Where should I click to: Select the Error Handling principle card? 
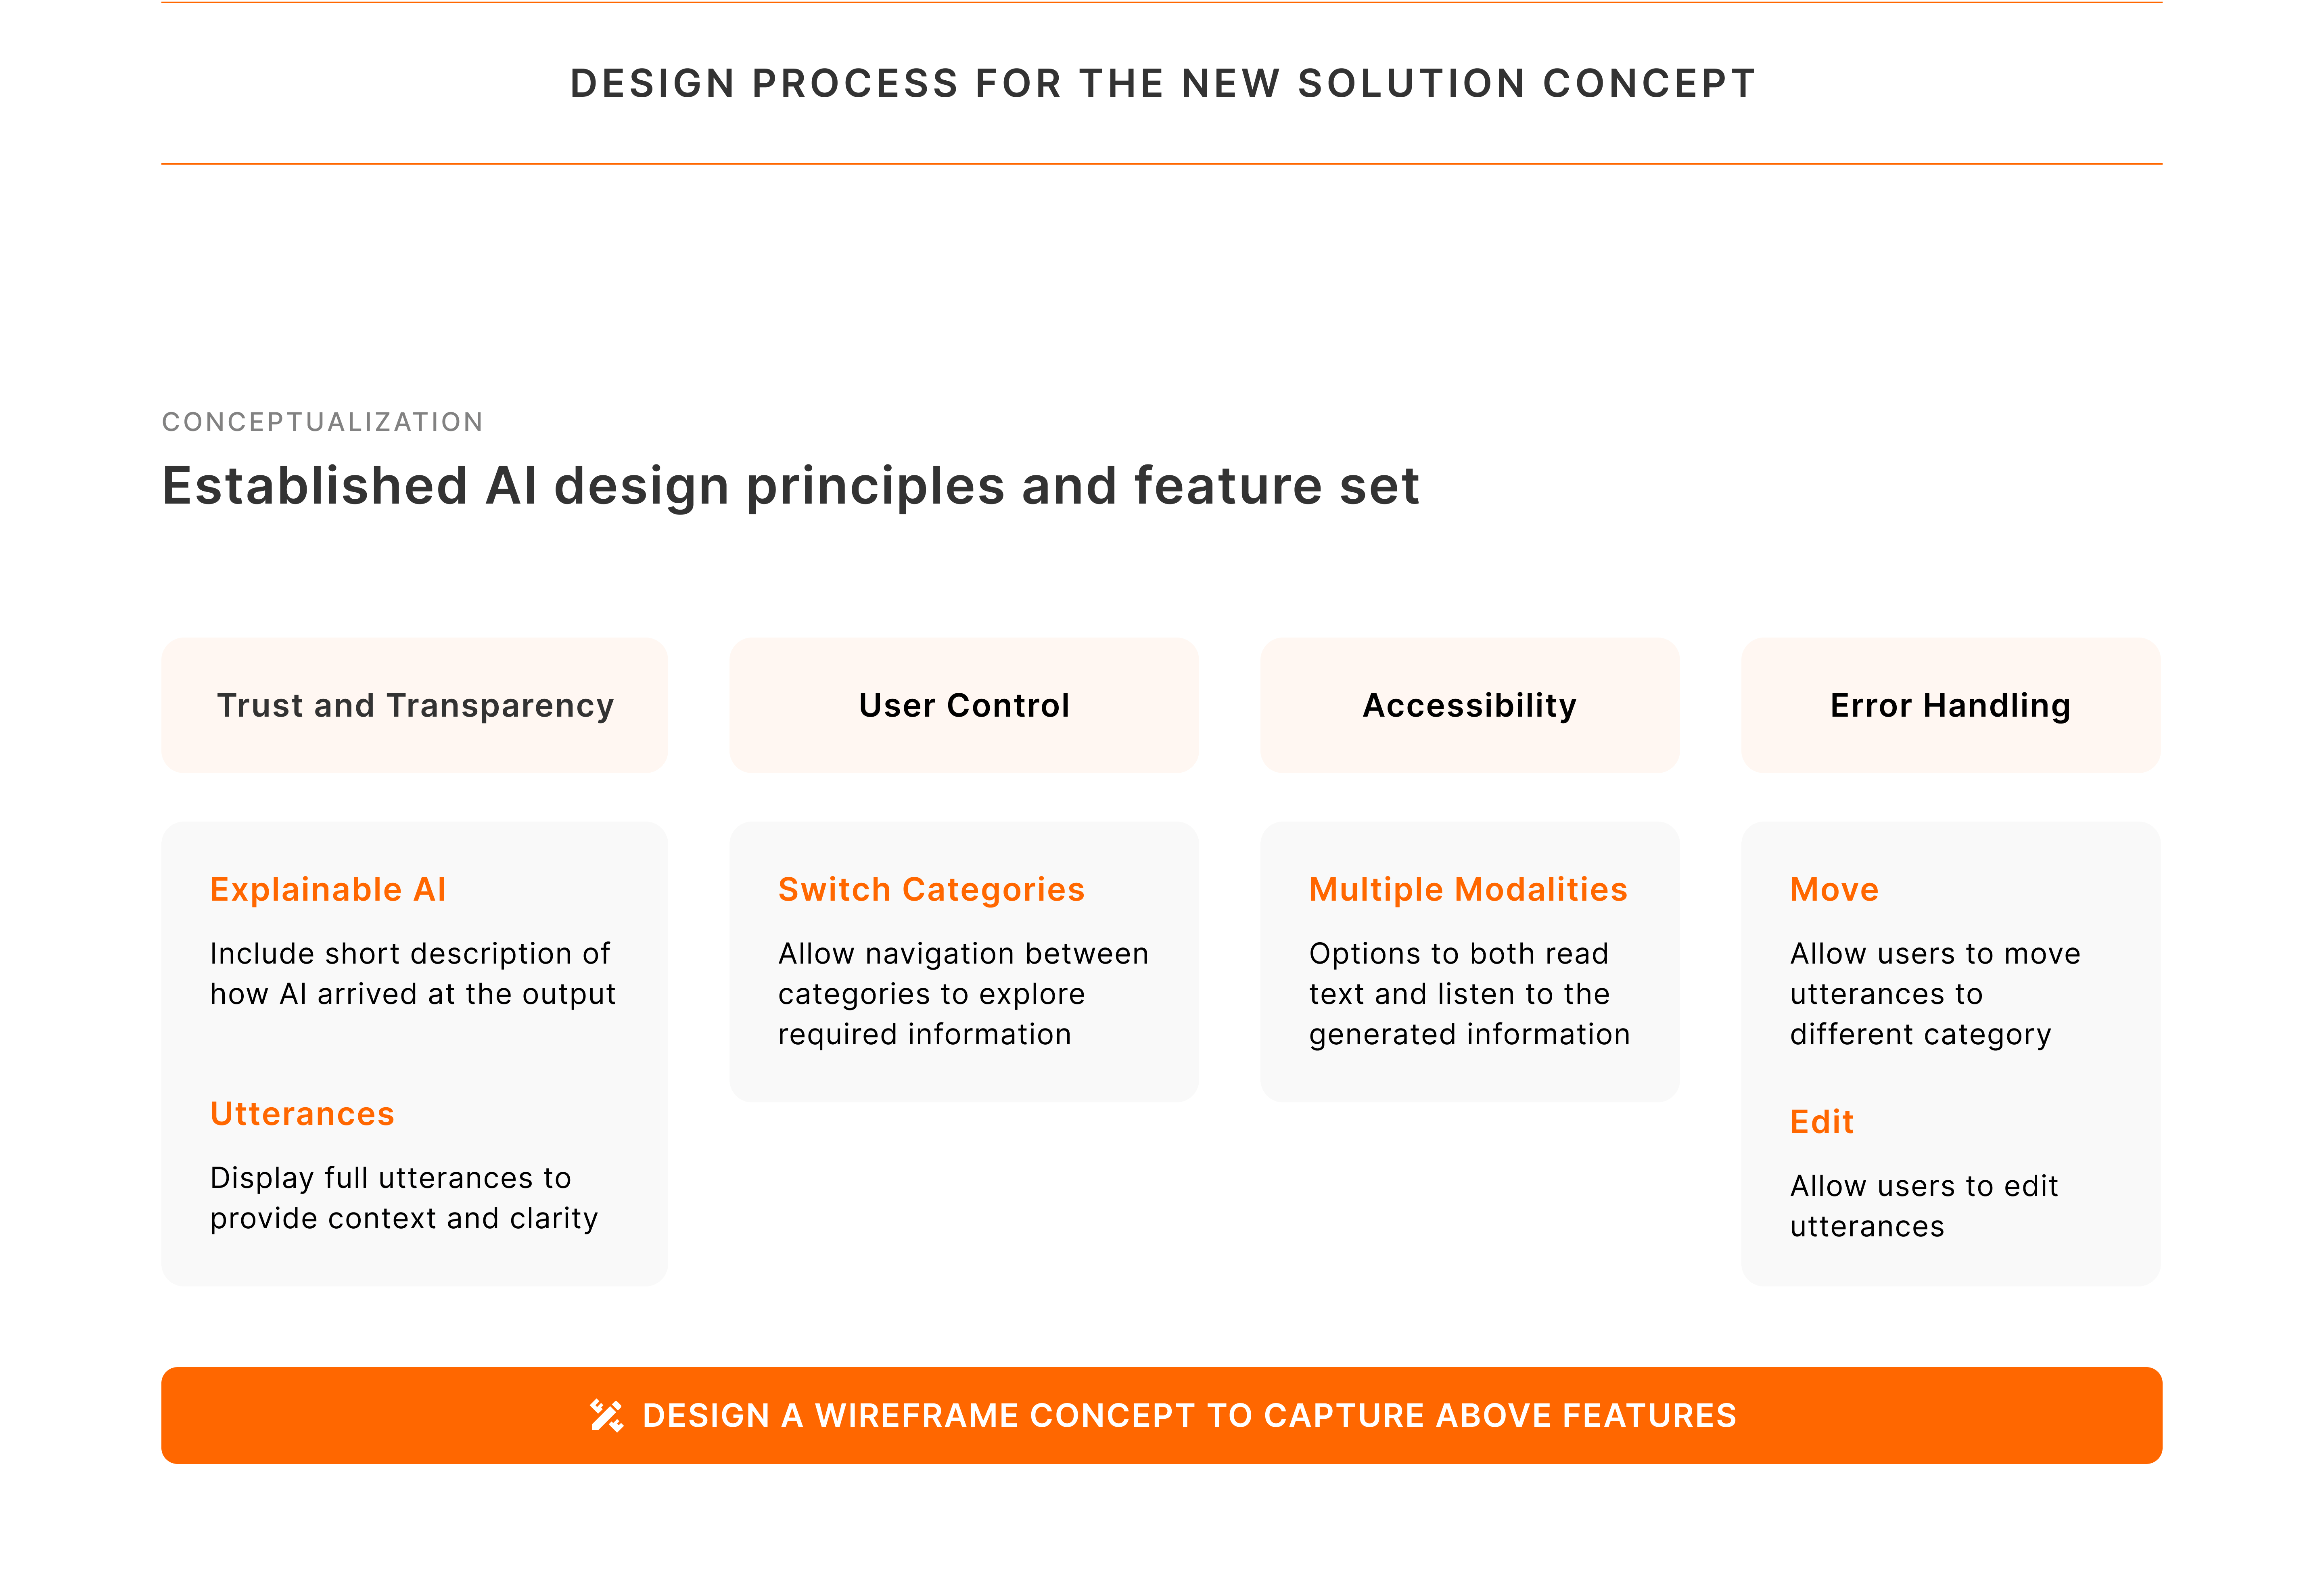point(1949,705)
